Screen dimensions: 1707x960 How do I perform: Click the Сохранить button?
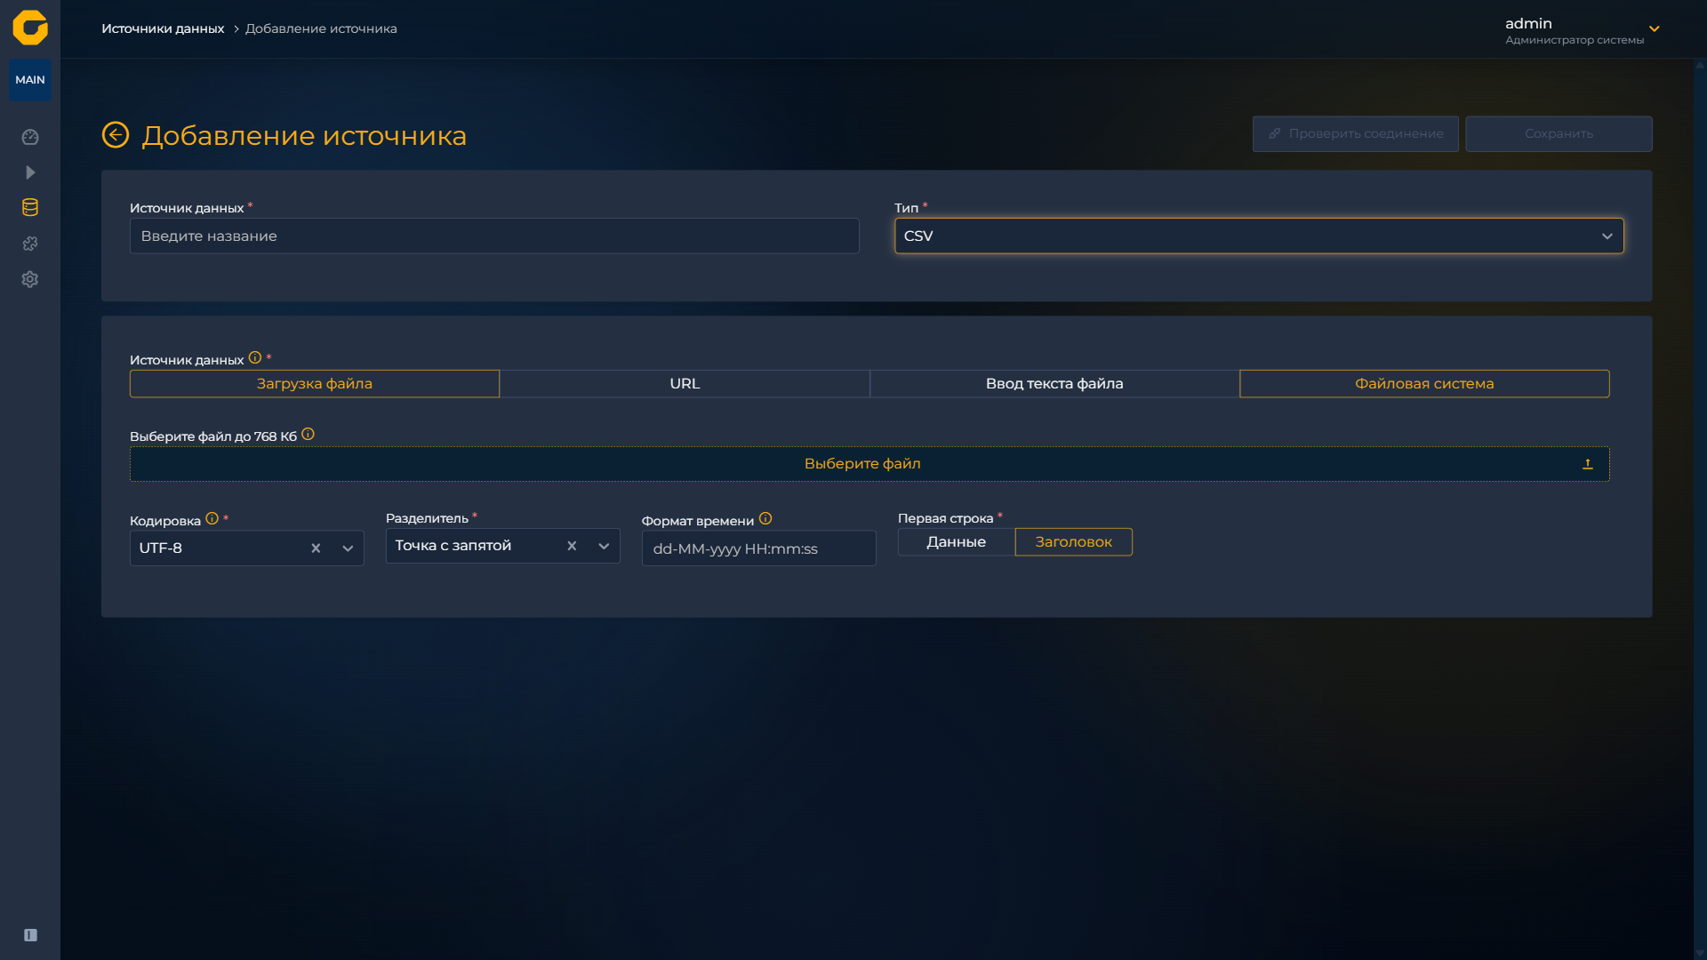click(1559, 133)
